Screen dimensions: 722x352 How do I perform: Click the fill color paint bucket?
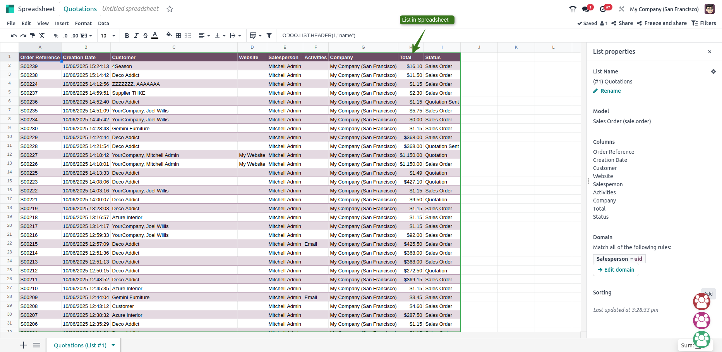point(169,35)
